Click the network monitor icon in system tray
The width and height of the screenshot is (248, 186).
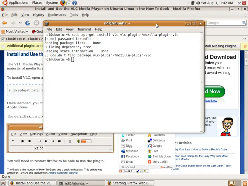[193, 3]
